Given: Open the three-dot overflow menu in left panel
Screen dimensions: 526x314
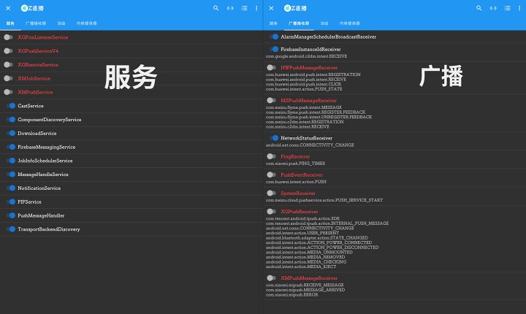Looking at the screenshot, I should coord(256,8).
